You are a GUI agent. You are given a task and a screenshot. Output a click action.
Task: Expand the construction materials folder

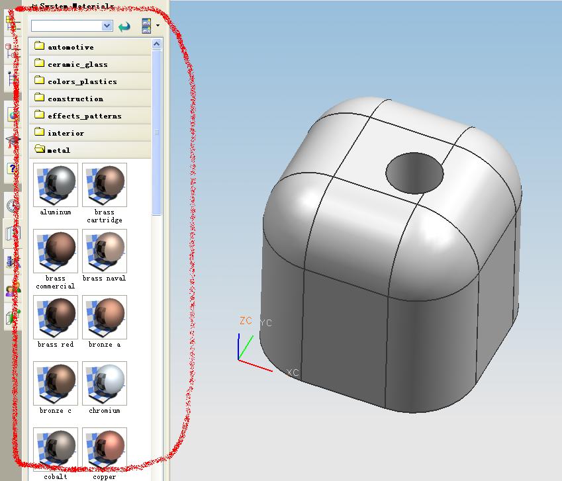coord(90,99)
